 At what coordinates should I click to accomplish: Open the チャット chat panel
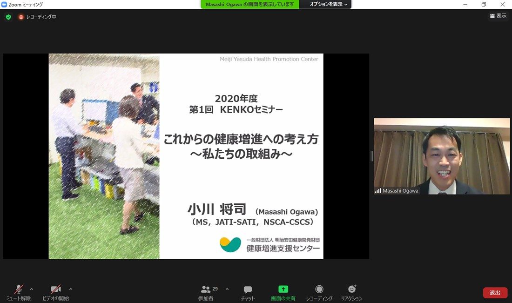248,293
